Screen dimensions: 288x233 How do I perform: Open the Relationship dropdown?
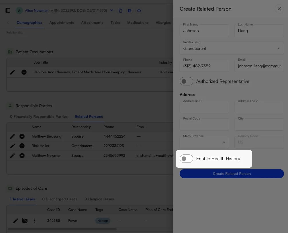tap(232, 48)
